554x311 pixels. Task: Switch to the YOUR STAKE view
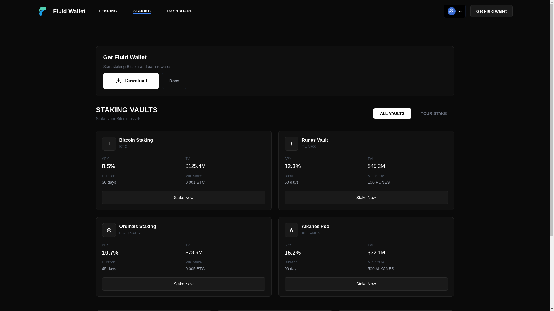point(433,113)
